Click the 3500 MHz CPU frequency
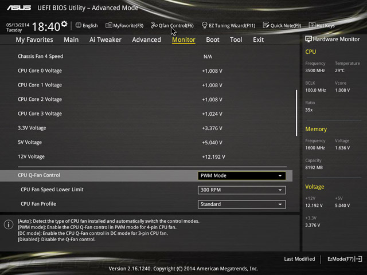This screenshot has width=367, height=275. (x=315, y=70)
